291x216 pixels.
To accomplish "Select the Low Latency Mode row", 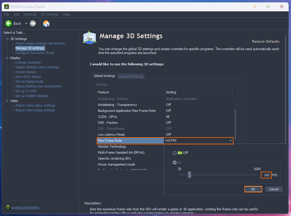I will pos(165,135).
